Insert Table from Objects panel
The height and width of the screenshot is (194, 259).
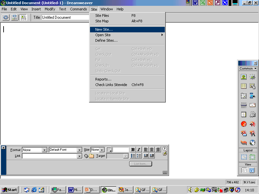click(244, 86)
